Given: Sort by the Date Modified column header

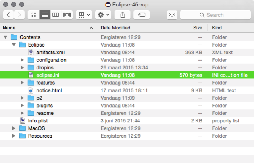Looking at the screenshot, I should click(133, 28).
